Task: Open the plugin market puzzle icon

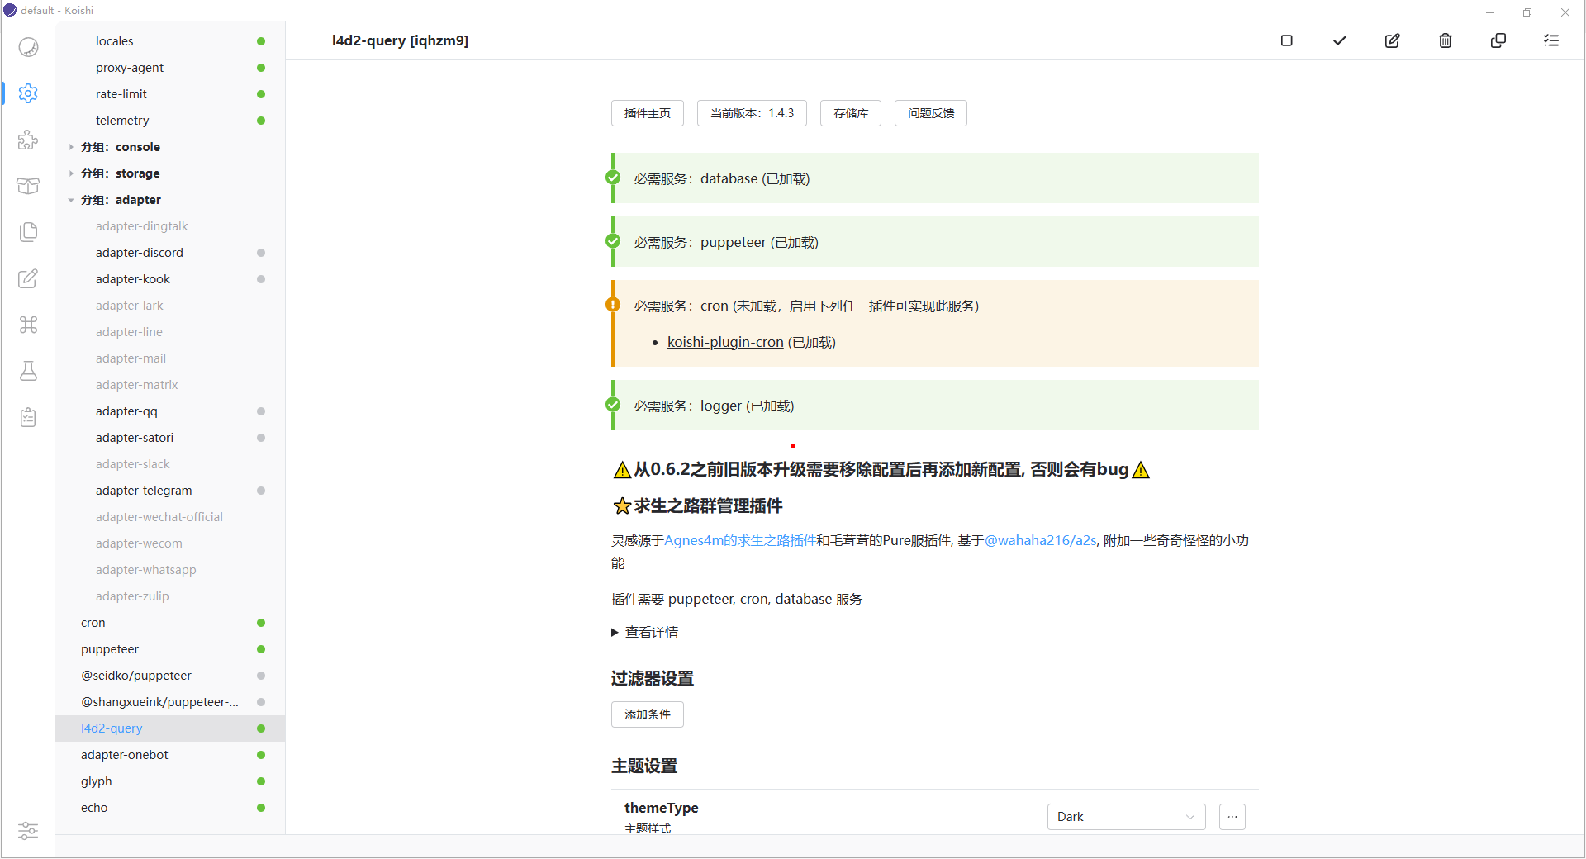Action: [28, 140]
